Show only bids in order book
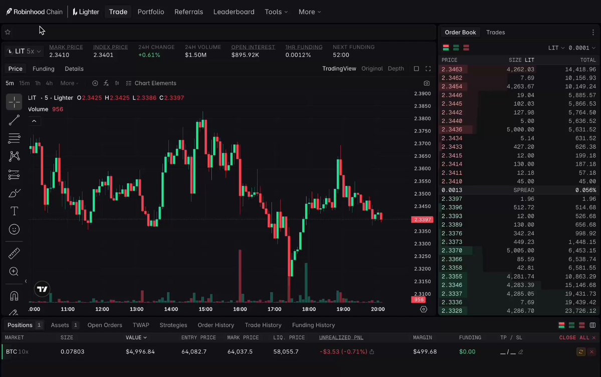The height and width of the screenshot is (377, 601). (456, 48)
